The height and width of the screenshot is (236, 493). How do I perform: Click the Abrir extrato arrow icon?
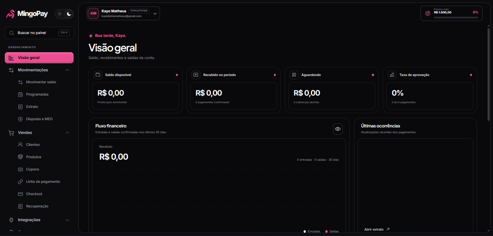388,229
